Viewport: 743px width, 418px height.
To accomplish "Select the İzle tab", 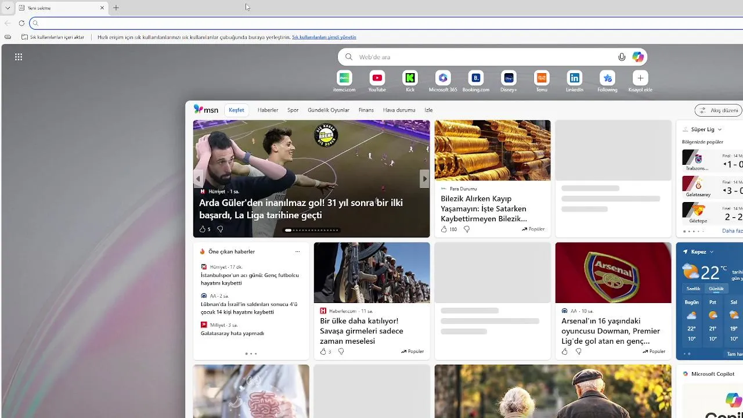I will click(x=428, y=110).
